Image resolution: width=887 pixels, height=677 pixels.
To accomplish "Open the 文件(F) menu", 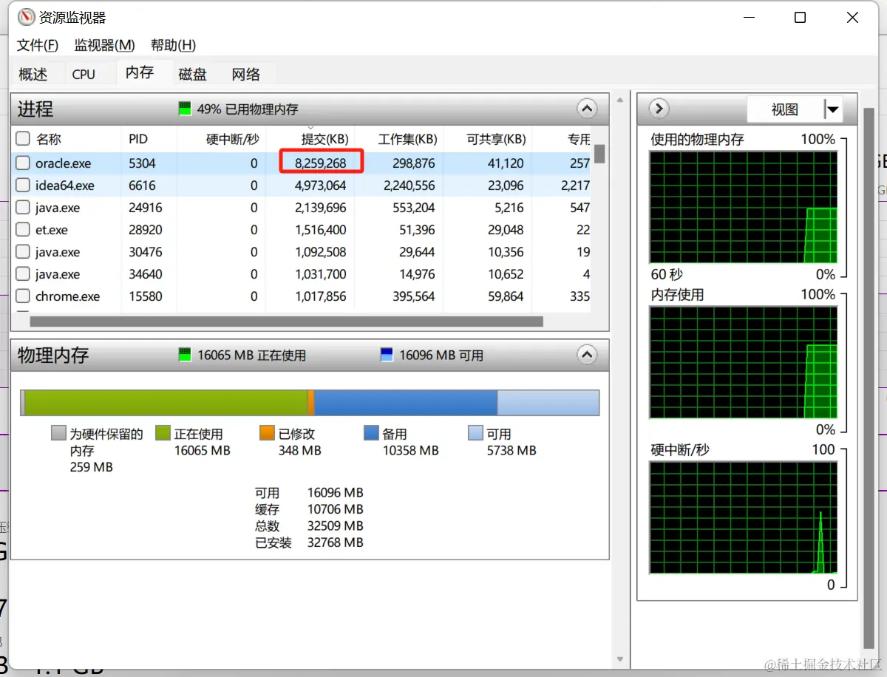I will [38, 45].
